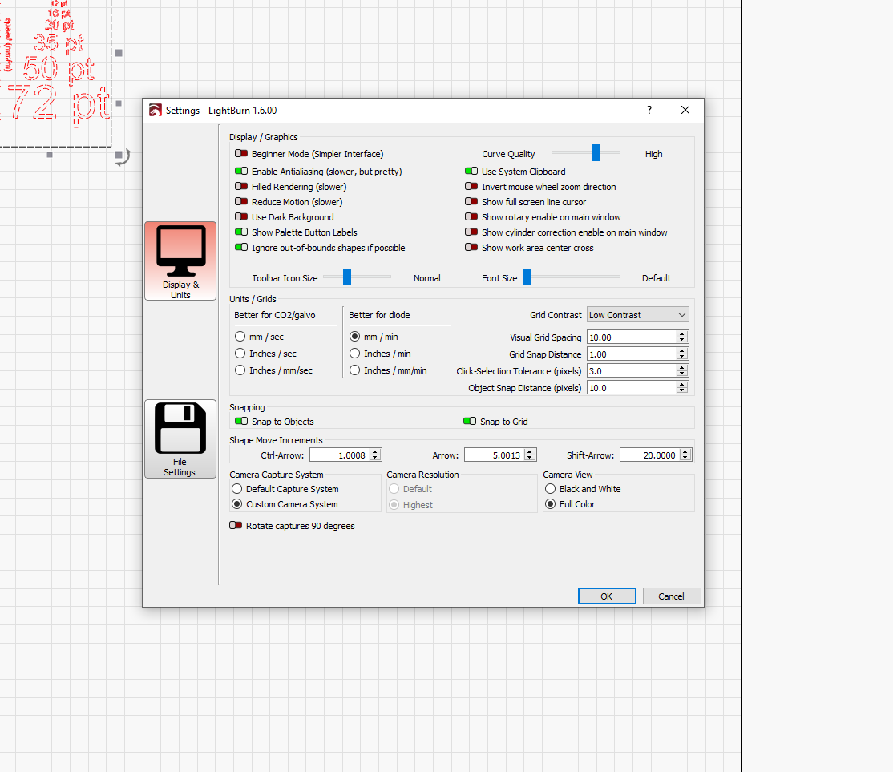Image resolution: width=893 pixels, height=772 pixels.
Task: Select Inches / sec units
Action: [240, 354]
